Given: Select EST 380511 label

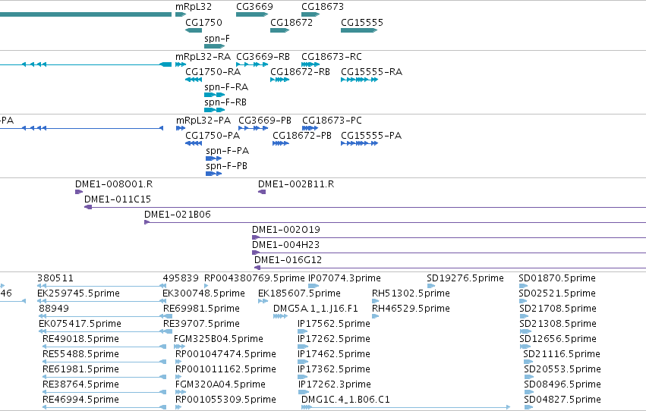Looking at the screenshot, I should [x=55, y=278].
